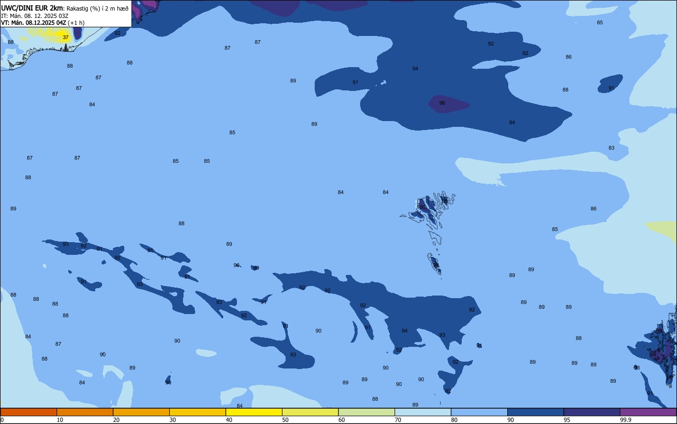Click the 70–80 light blue legend swatch

pos(423,412)
